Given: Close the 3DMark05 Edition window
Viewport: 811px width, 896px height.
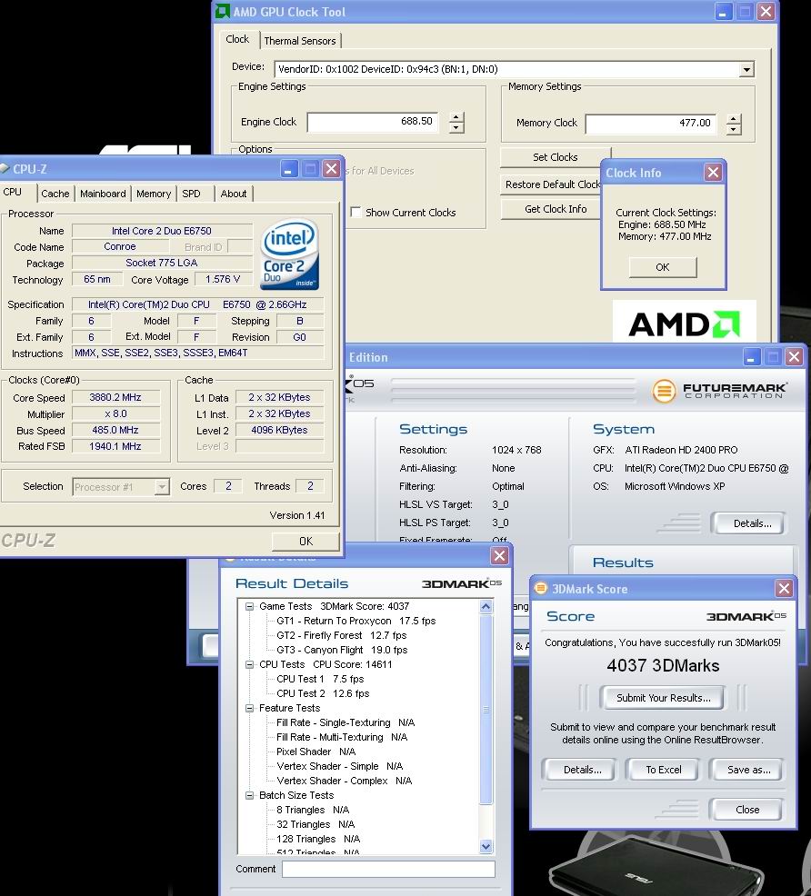Looking at the screenshot, I should 794,357.
